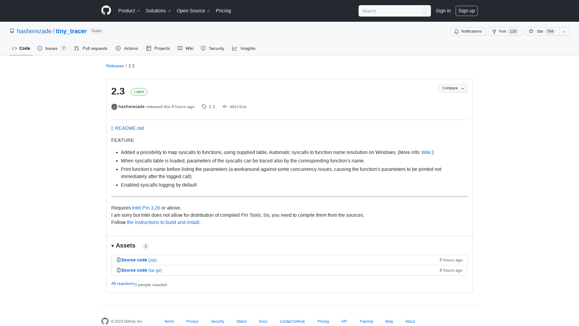Go to the Pricing page in header
579x326 pixels.
223,11
